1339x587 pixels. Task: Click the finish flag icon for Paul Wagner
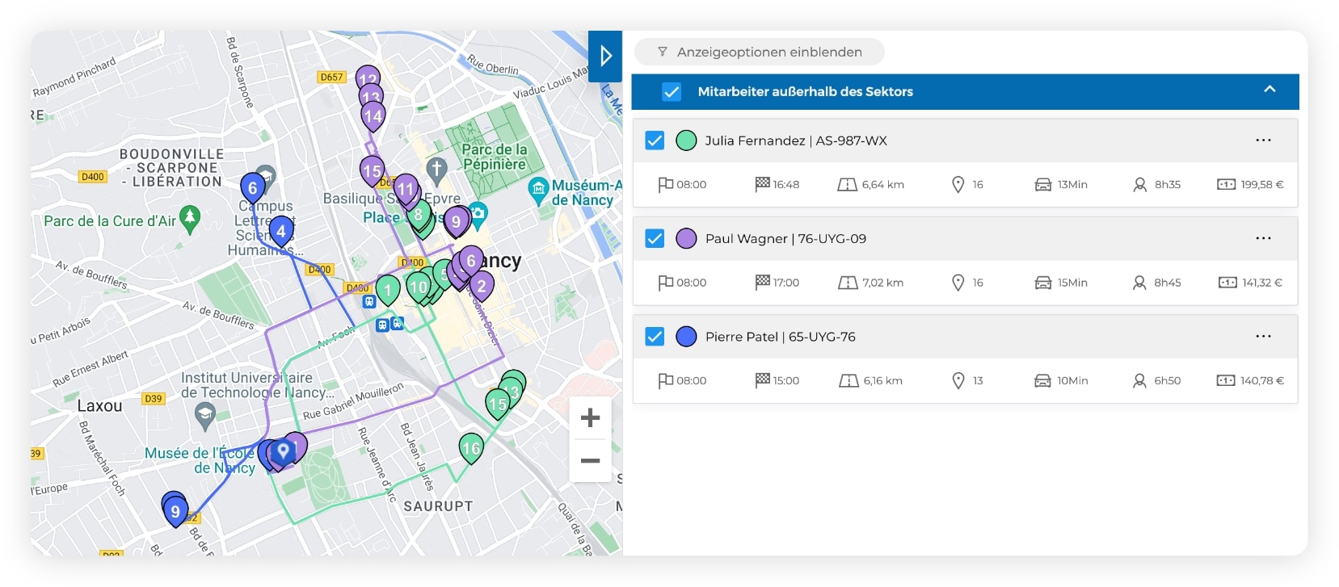pyautogui.click(x=762, y=282)
